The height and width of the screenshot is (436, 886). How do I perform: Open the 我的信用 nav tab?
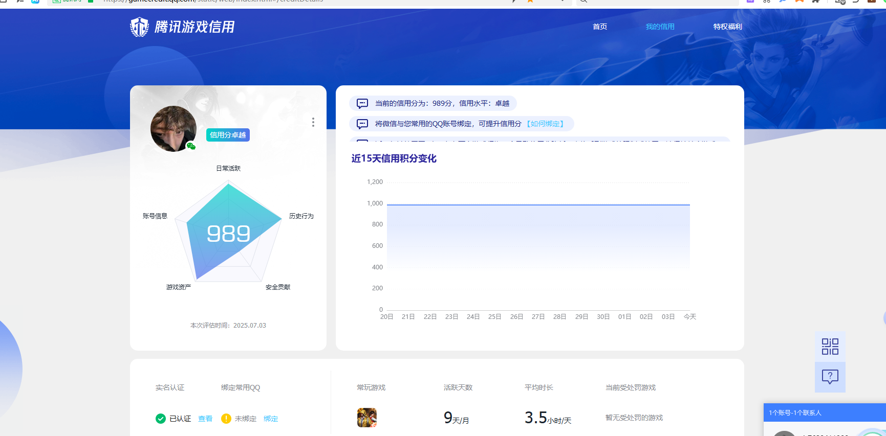[x=660, y=27]
